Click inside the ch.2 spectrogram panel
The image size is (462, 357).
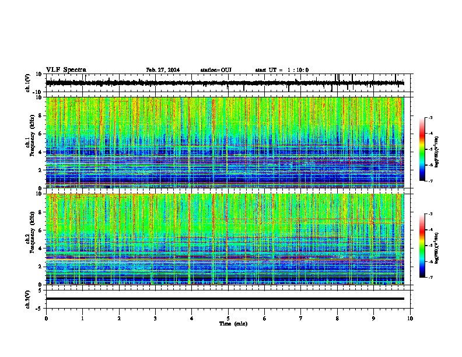coord(225,239)
